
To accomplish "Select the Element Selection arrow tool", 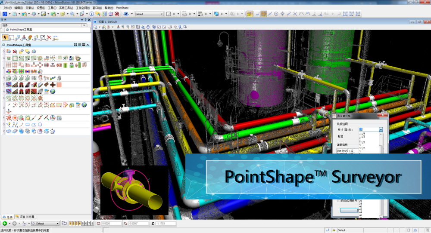I will (x=5, y=37).
